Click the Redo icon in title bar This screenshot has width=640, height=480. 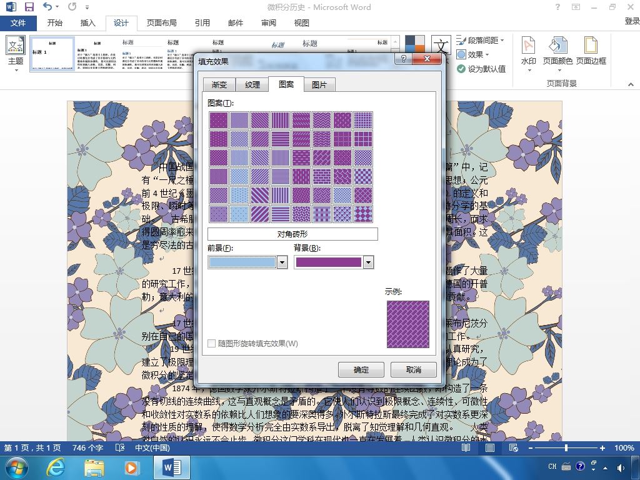point(72,6)
